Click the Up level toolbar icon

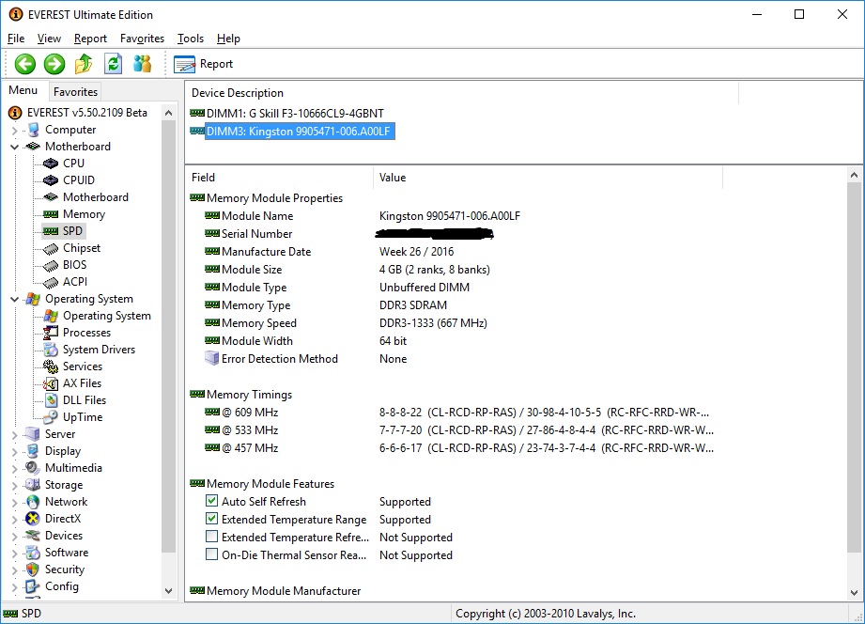tap(84, 64)
